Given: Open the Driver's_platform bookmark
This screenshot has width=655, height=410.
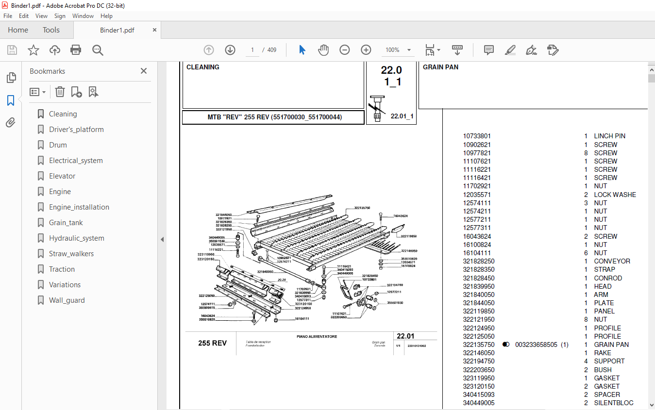Looking at the screenshot, I should click(76, 130).
